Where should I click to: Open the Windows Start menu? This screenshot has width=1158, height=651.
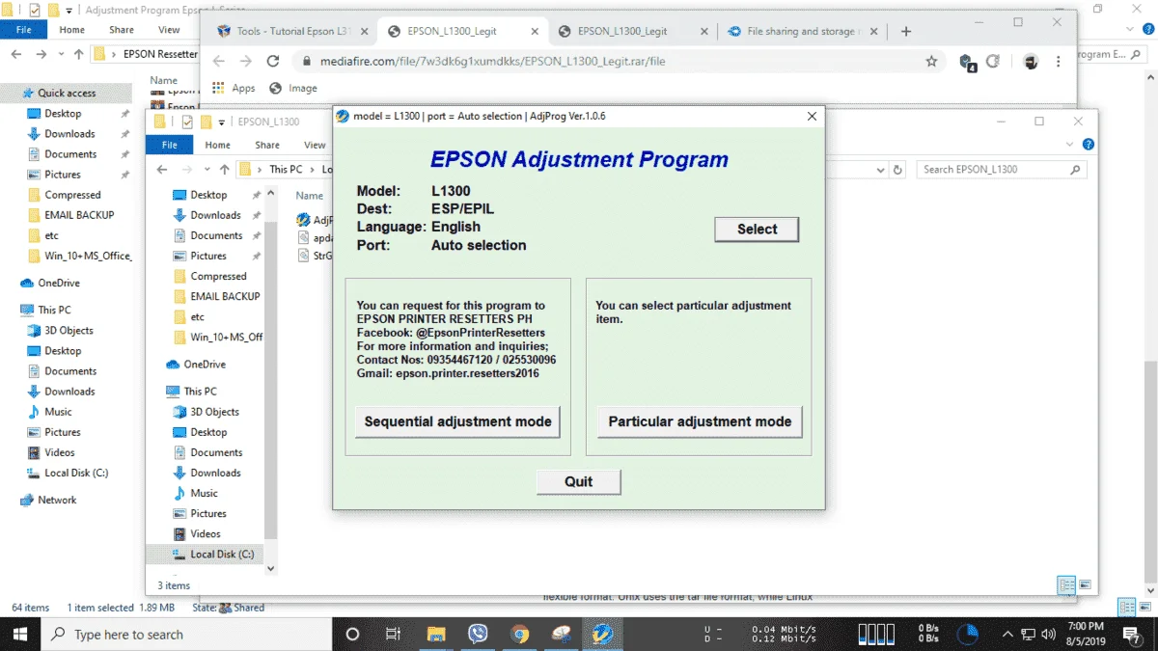pos(19,634)
